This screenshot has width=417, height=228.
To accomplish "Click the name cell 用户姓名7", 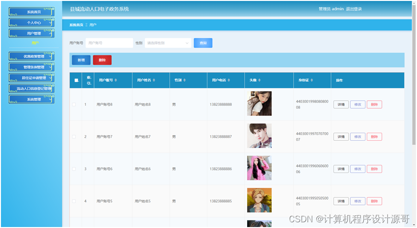I will (143, 137).
